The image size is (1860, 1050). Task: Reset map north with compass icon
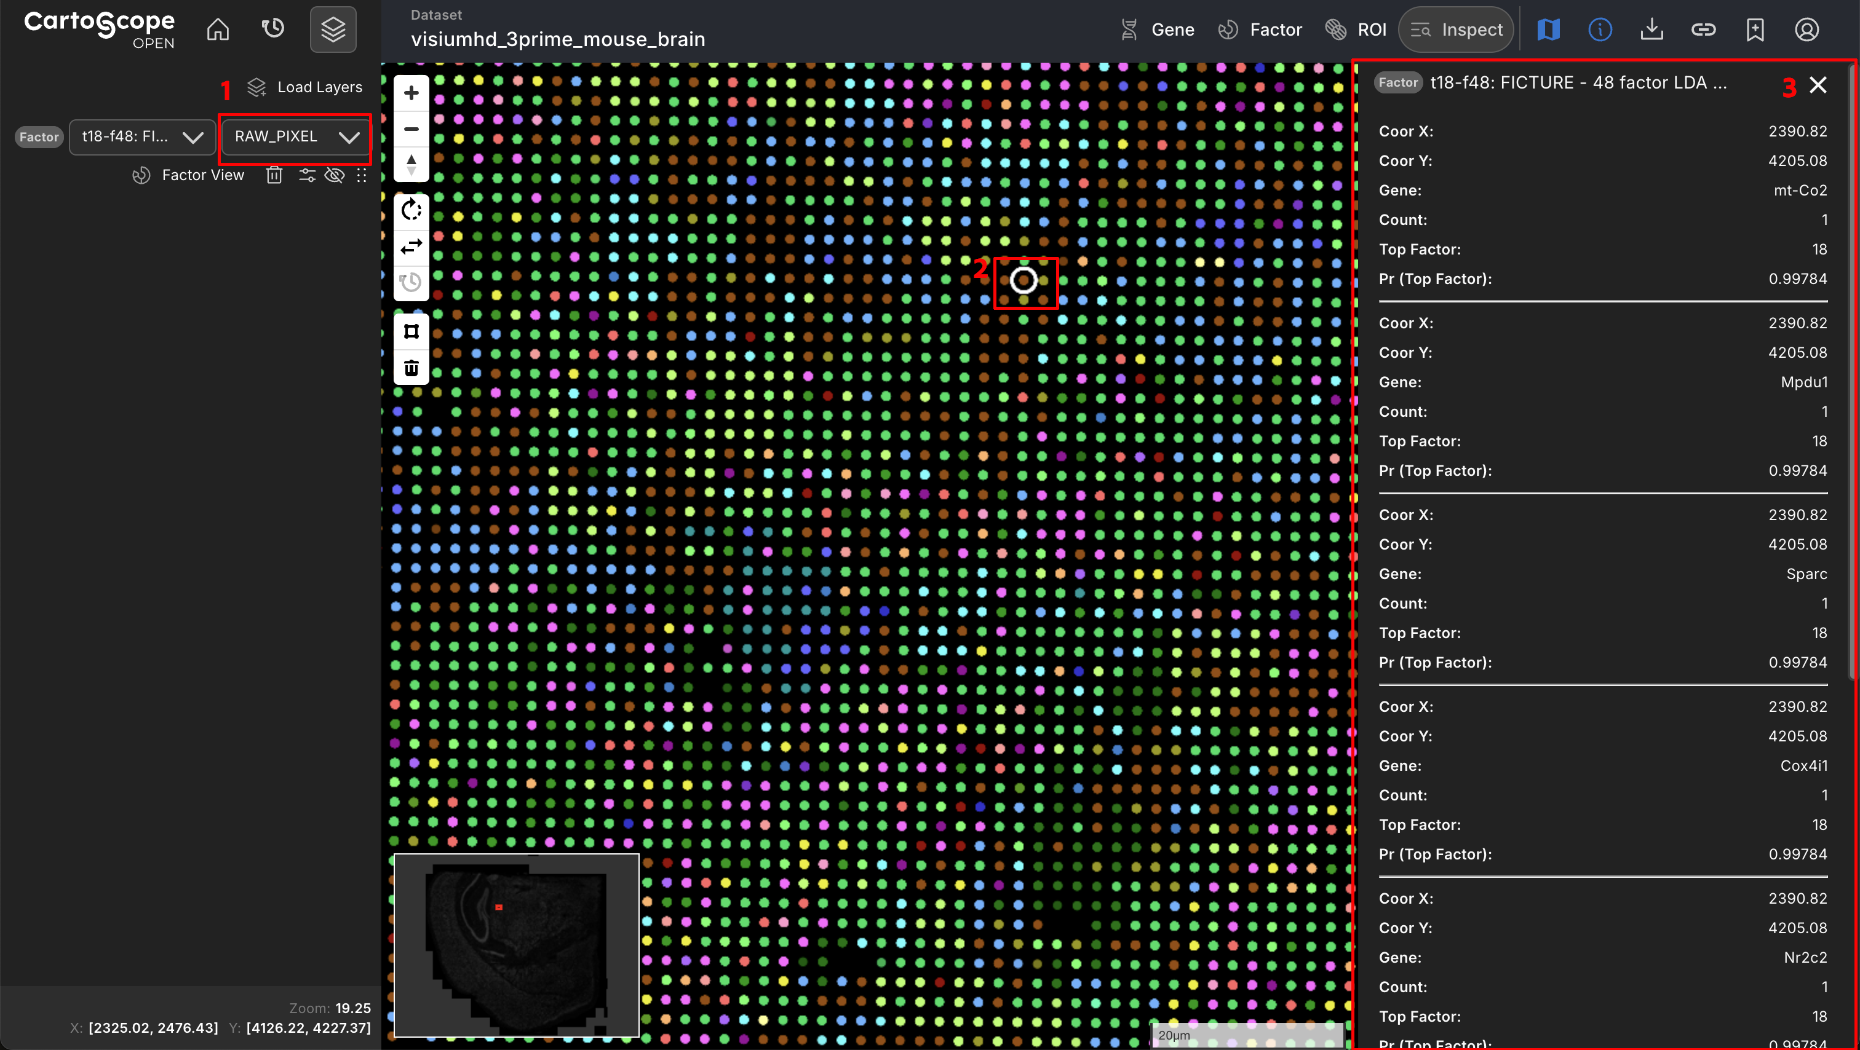point(411,164)
